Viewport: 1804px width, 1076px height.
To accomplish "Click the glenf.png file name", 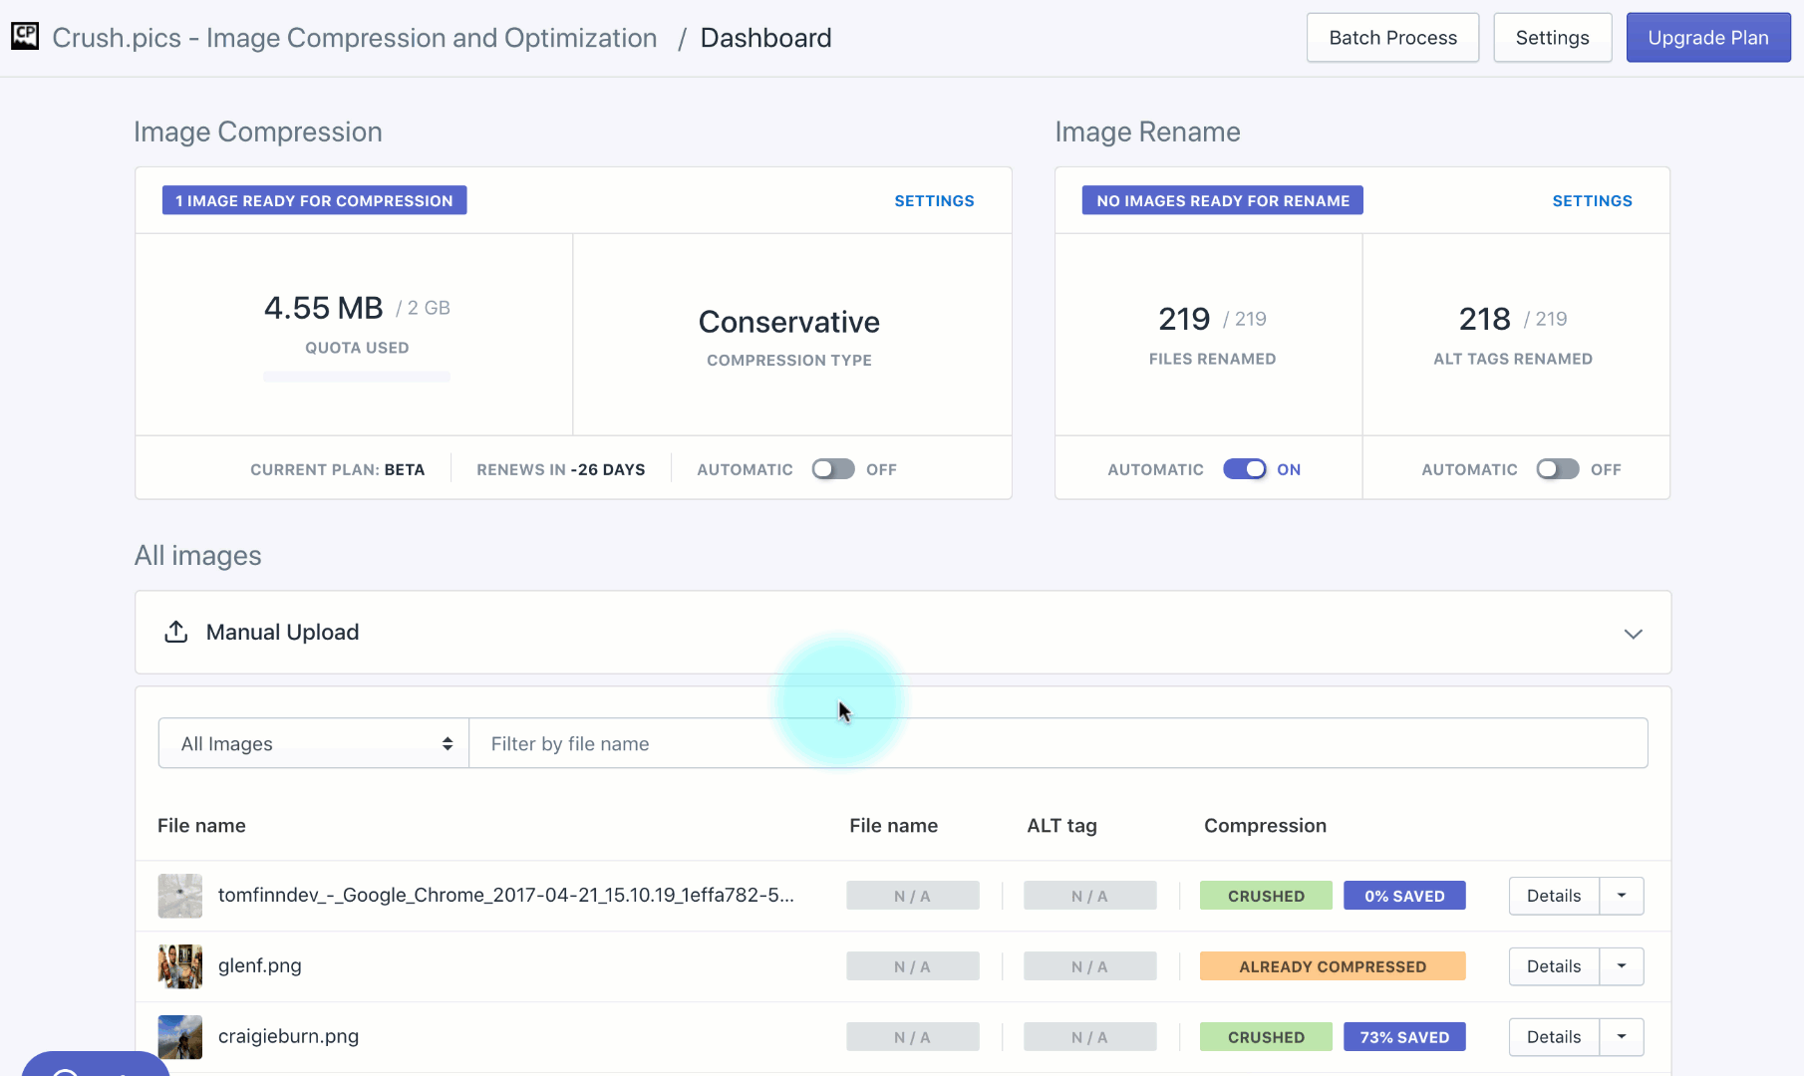I will click(259, 965).
